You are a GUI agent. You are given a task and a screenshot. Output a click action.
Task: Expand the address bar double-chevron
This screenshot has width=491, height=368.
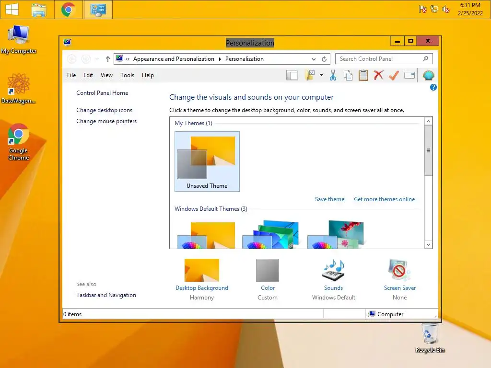pyautogui.click(x=128, y=59)
